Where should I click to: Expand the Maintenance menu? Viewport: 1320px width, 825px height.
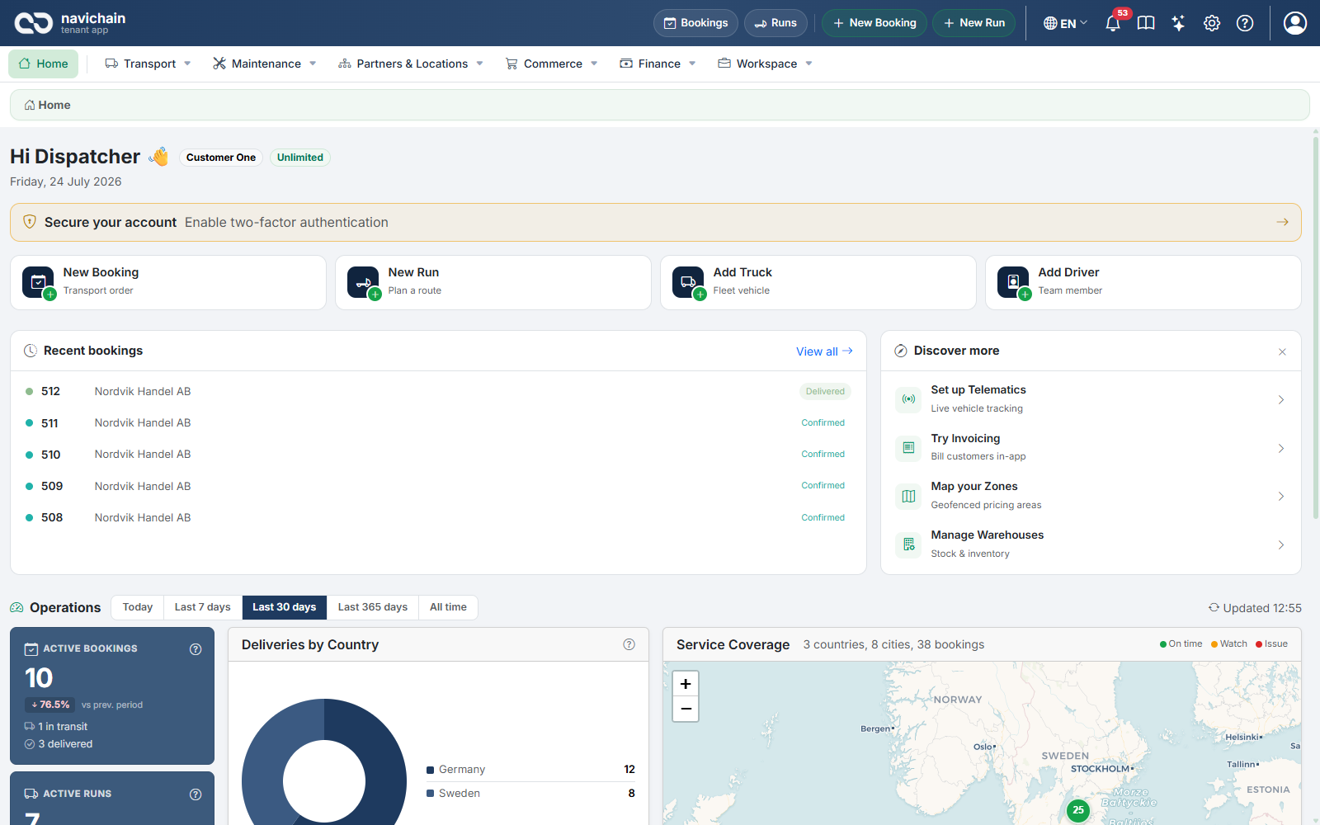265,64
